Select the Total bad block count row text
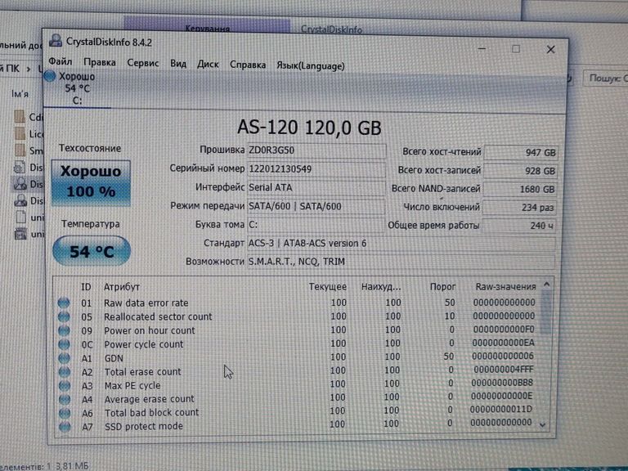 coord(151,412)
